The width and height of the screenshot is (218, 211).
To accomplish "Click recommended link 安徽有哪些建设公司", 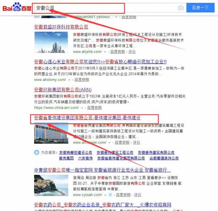I will (x=76, y=153).
